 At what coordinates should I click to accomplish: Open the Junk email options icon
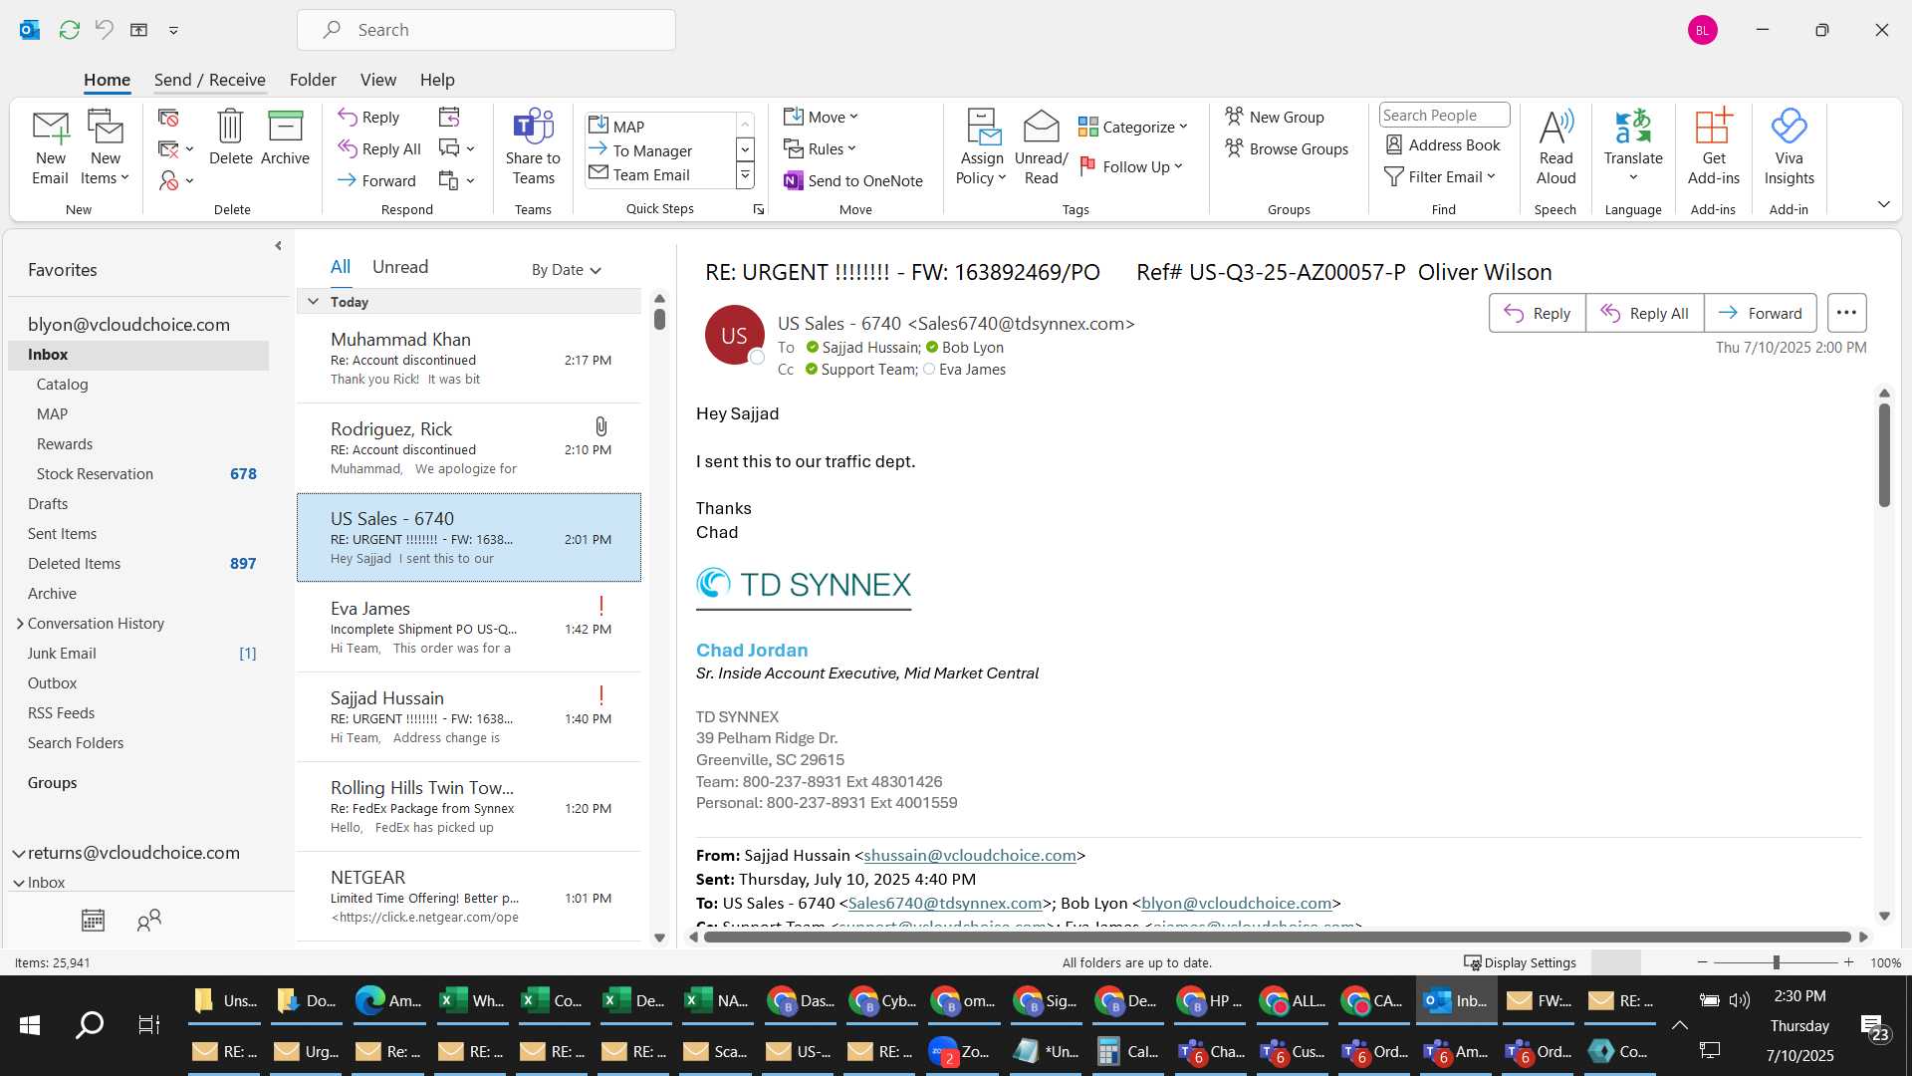pos(175,180)
